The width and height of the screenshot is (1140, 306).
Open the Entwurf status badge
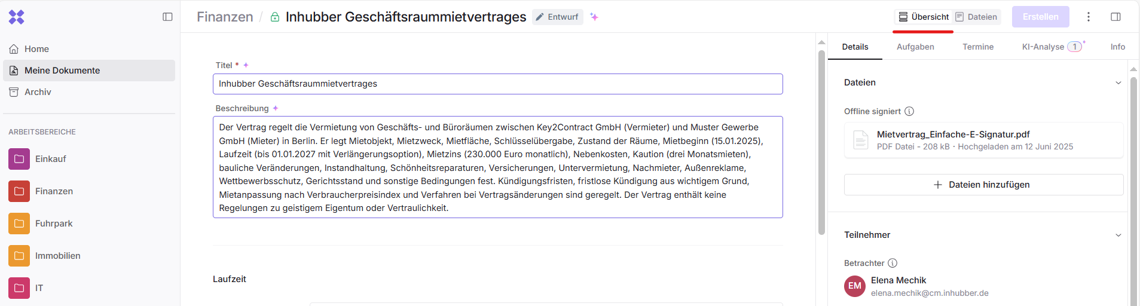(x=557, y=17)
